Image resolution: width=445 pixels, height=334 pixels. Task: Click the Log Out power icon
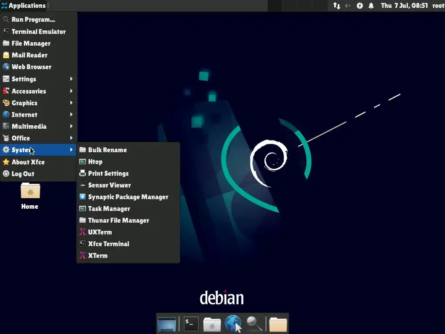pyautogui.click(x=6, y=174)
